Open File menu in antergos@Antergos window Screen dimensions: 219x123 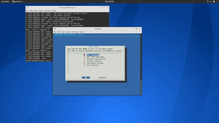pos(27,11)
